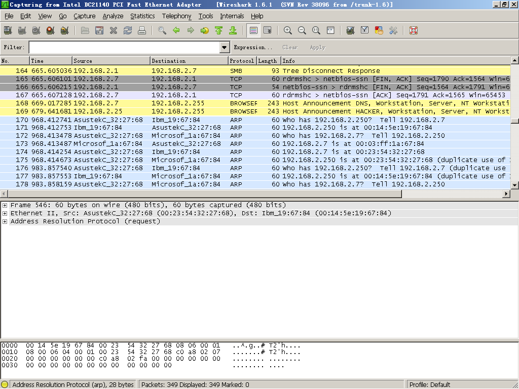
Task: Zoom out packet text icon
Action: 302,30
